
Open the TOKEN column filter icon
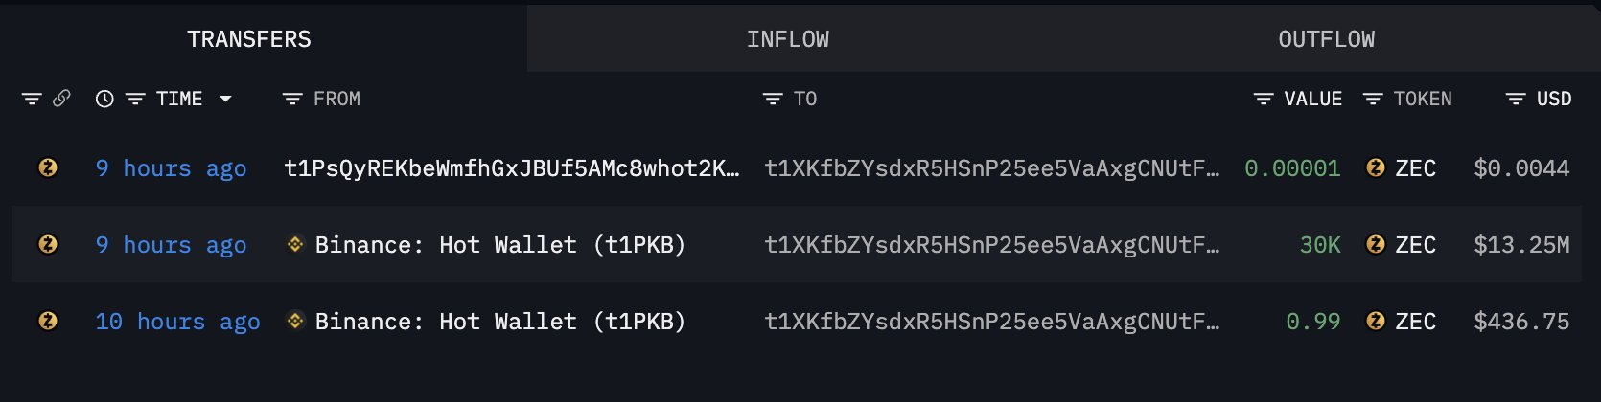1373,99
